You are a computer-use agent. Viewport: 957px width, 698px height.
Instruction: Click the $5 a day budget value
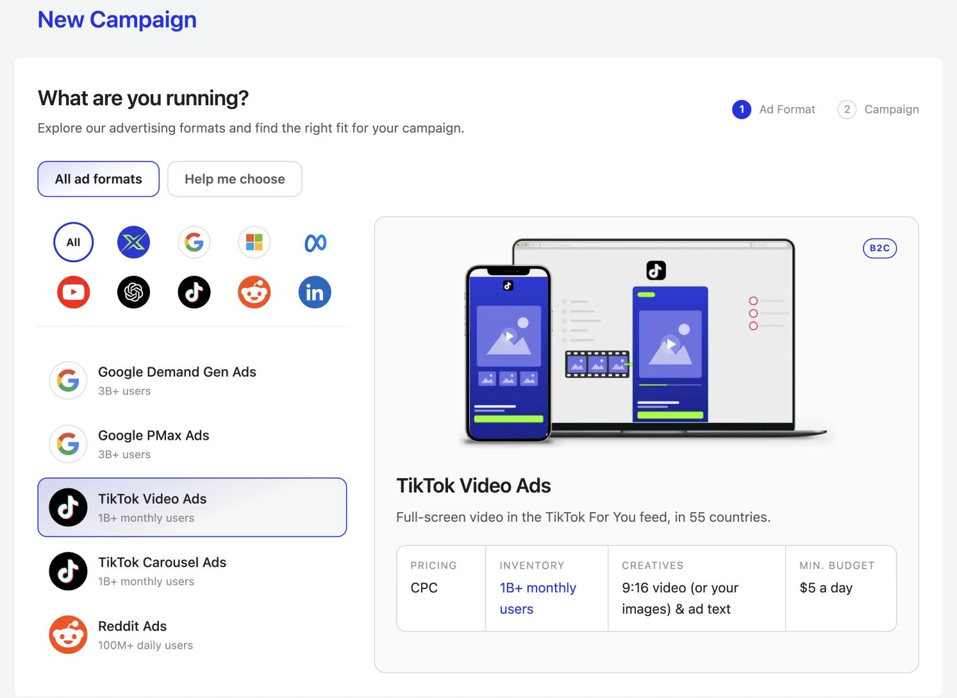pyautogui.click(x=826, y=588)
